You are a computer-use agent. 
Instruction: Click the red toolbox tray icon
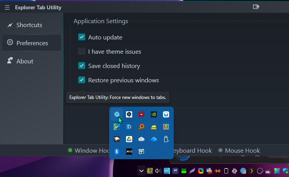tap(141, 114)
